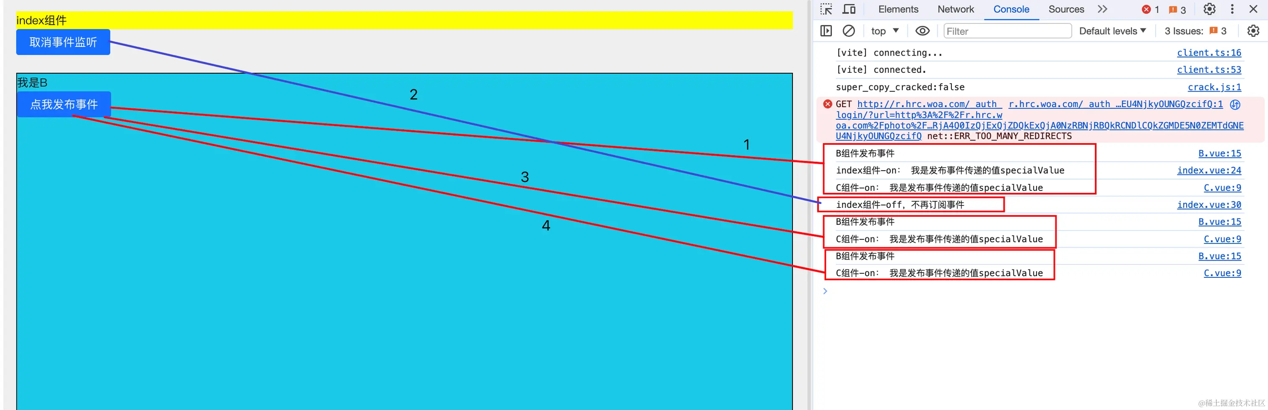Open the Default levels dropdown
The width and height of the screenshot is (1268, 410).
coord(1112,31)
